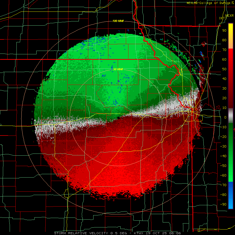This screenshot has width=235, height=235.
Task: Click the [KT] units label
Action: 223,18
